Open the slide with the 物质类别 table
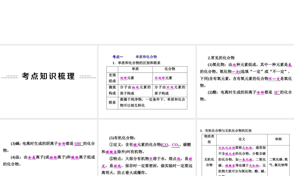This screenshot has width=294, height=176. click(x=245, y=148)
